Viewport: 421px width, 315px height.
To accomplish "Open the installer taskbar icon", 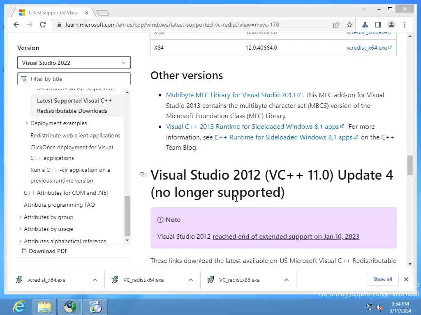I will [95, 307].
